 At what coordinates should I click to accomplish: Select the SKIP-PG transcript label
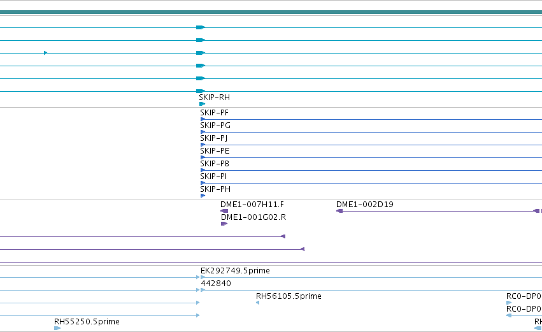coord(215,126)
